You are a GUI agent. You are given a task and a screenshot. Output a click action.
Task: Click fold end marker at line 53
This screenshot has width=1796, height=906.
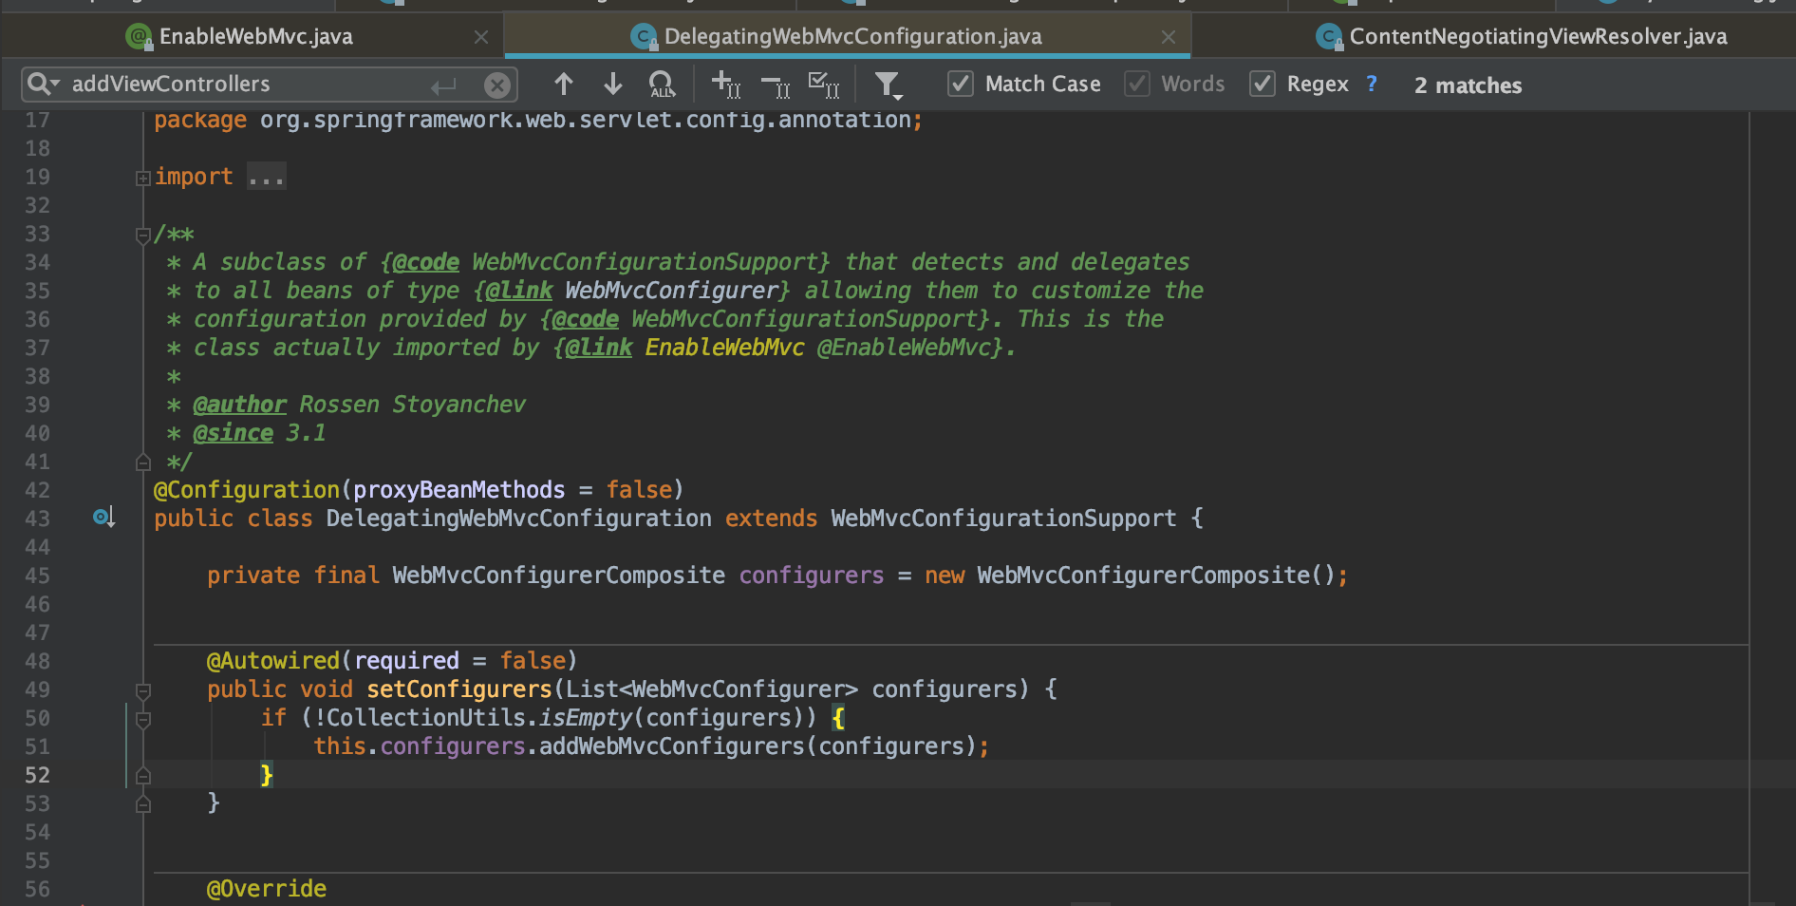pos(143,804)
